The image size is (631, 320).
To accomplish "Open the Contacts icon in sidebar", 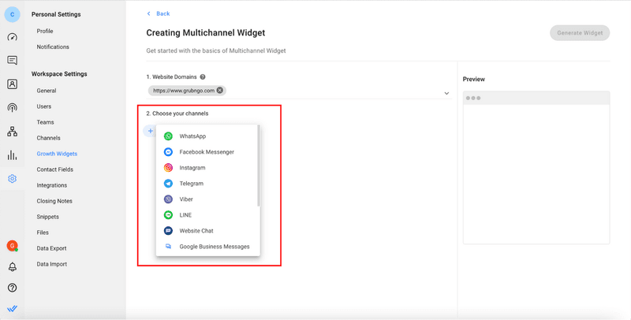I will click(x=12, y=84).
